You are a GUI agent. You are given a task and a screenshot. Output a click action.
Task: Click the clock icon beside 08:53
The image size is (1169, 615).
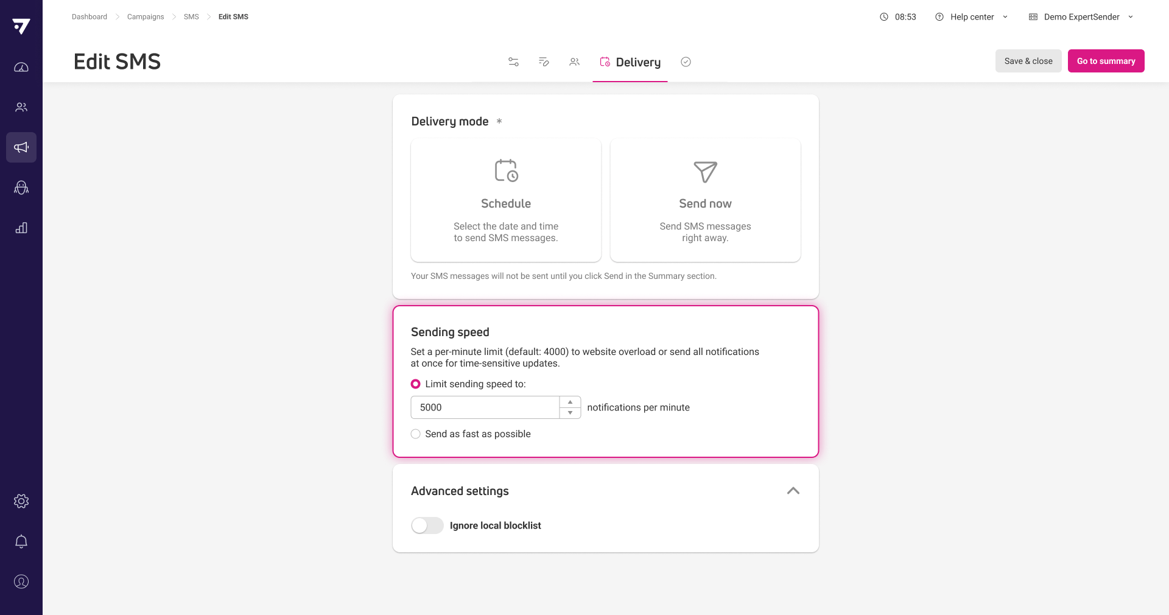pyautogui.click(x=884, y=17)
